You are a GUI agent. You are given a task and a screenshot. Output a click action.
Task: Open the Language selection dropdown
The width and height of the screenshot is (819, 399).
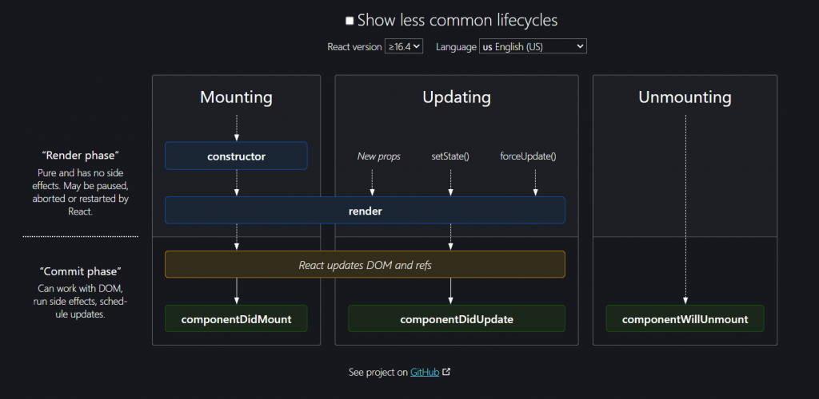click(533, 46)
